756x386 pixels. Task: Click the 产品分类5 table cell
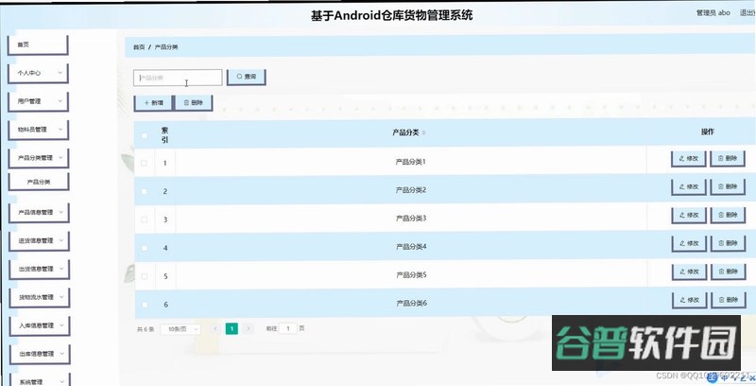pos(411,275)
